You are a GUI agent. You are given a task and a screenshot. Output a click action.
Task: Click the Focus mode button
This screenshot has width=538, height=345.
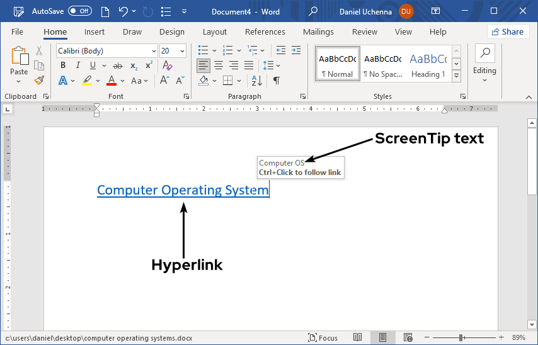pyautogui.click(x=323, y=338)
